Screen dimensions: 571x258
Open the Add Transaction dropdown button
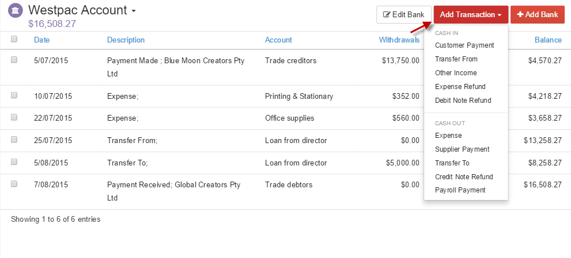471,14
